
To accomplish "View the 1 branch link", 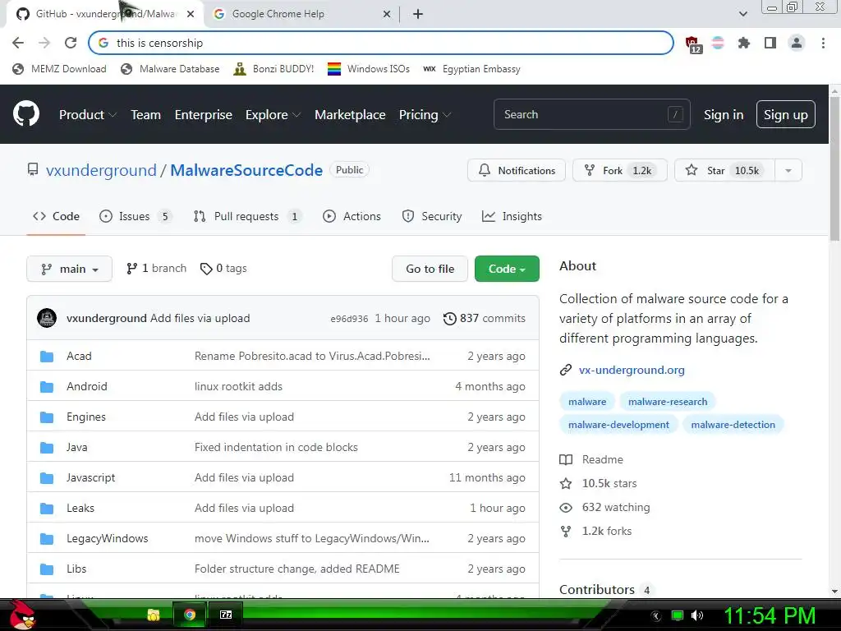I will point(156,269).
